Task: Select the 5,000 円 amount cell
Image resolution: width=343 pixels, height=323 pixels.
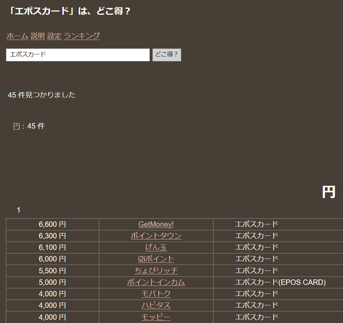Action: [x=53, y=282]
